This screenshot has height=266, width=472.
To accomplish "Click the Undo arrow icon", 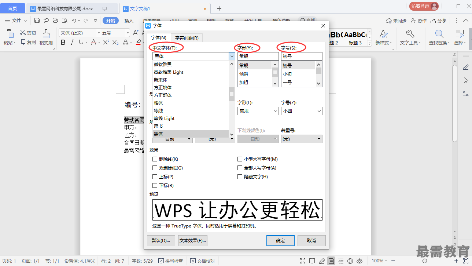I will [74, 21].
